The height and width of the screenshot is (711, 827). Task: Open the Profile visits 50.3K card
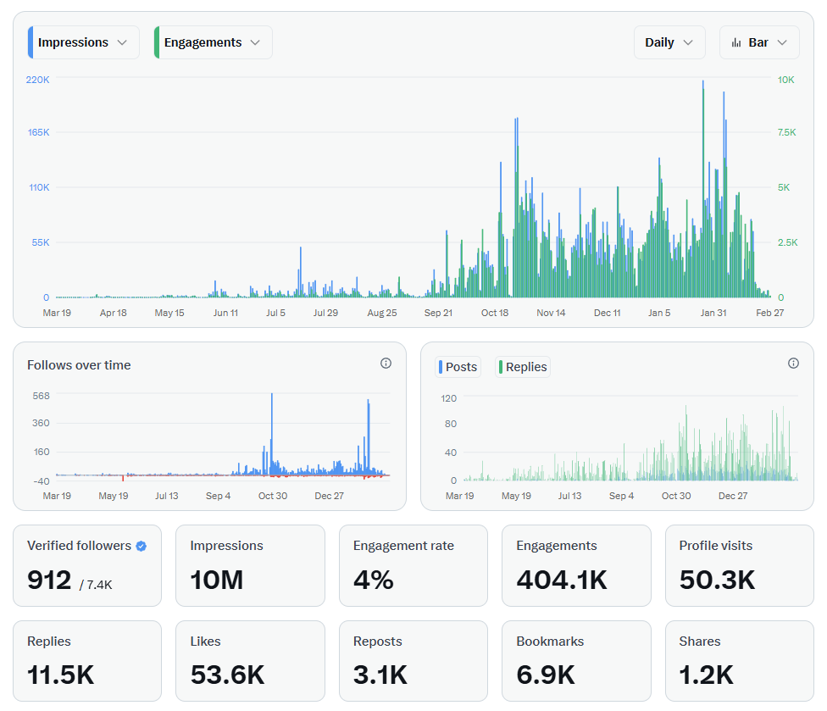(740, 565)
